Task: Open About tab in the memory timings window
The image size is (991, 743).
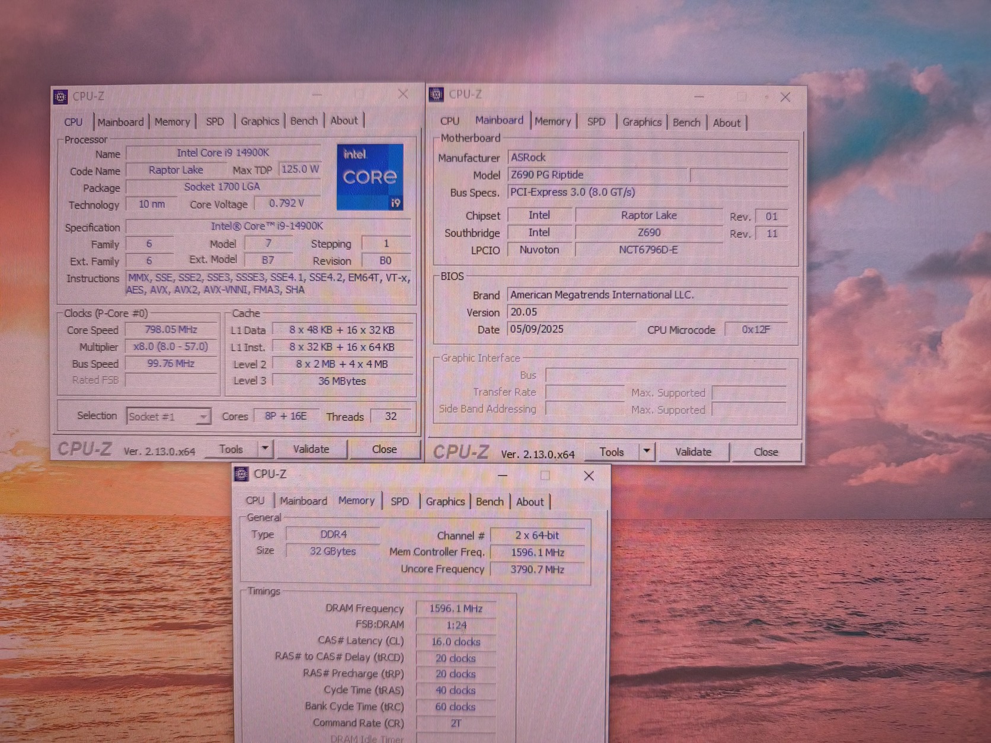Action: pyautogui.click(x=530, y=502)
